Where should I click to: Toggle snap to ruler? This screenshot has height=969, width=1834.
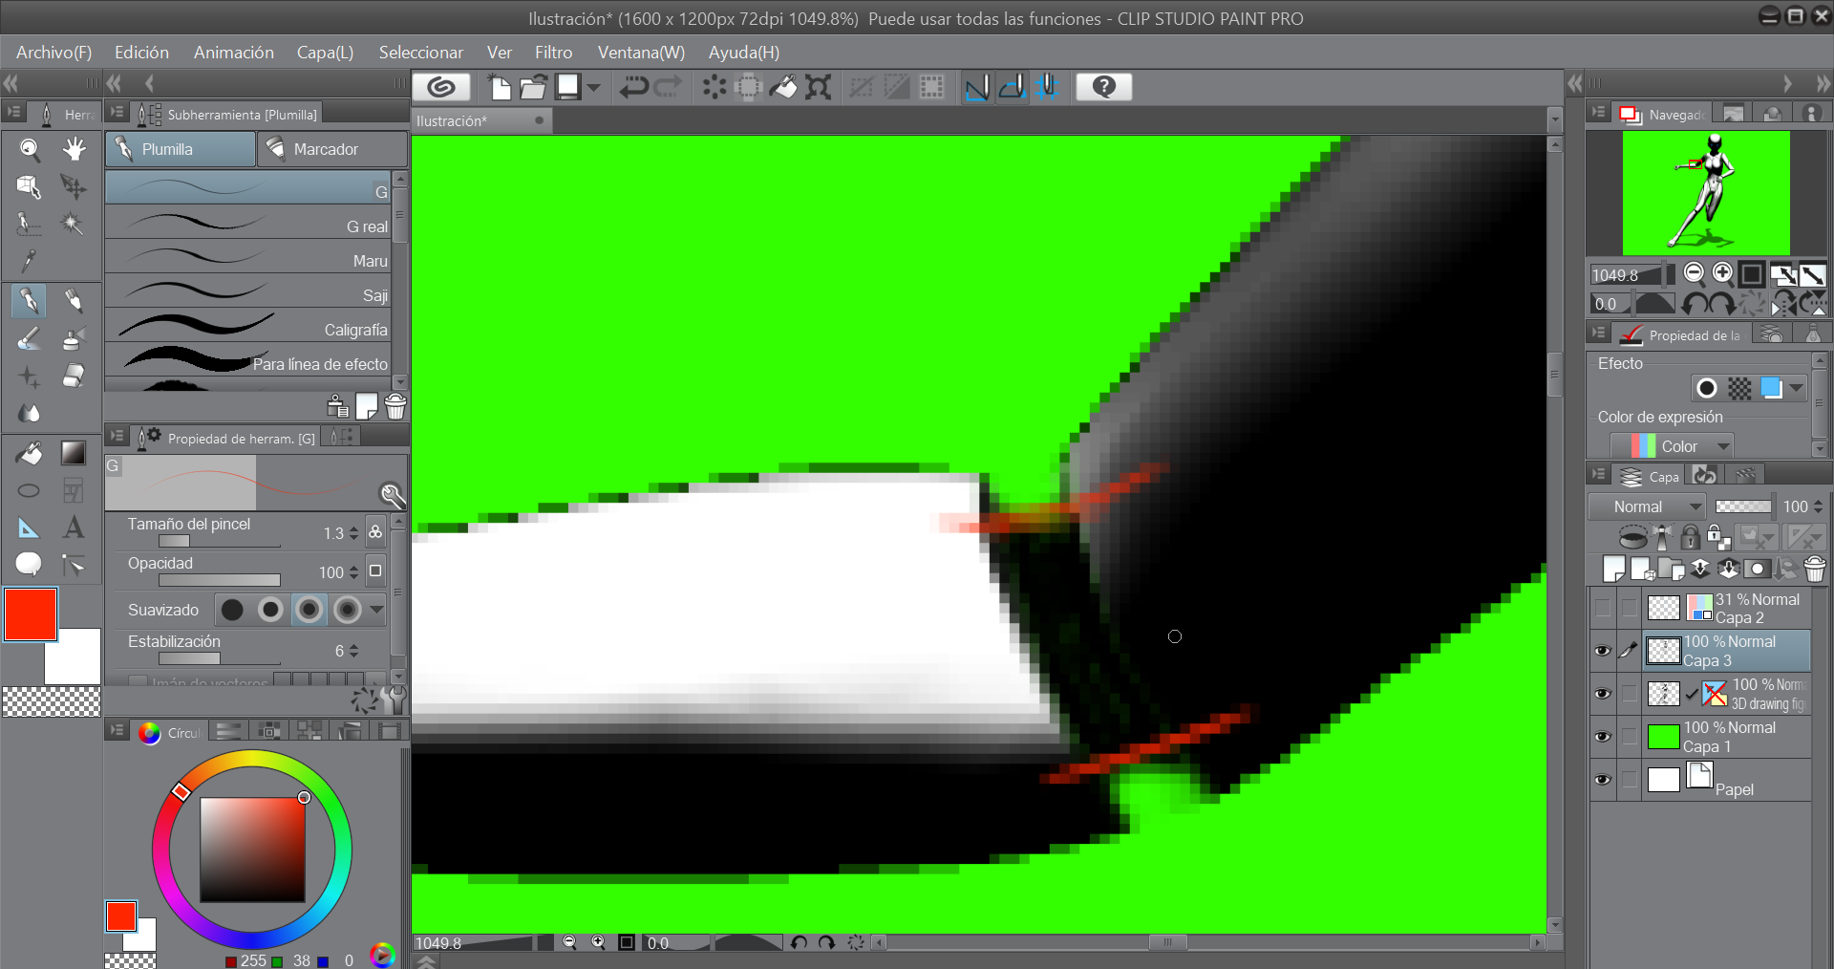point(977,87)
